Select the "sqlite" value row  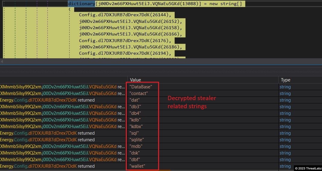pos(137,140)
